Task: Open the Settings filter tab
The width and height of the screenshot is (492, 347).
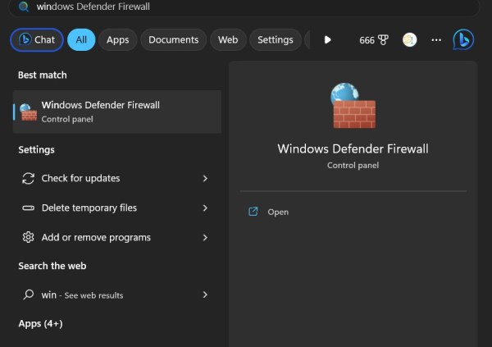Action: [x=275, y=40]
